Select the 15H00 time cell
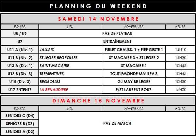This screenshot has width=196, height=136. pyautogui.click(x=181, y=89)
